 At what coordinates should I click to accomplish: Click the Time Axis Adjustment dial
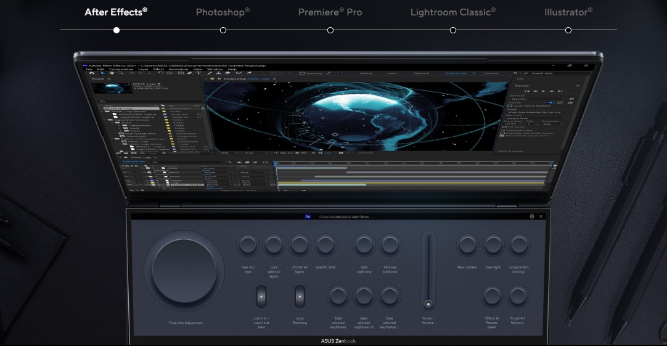184,271
